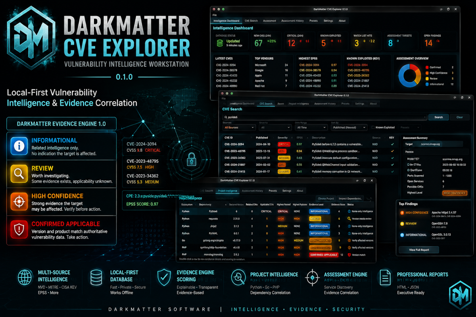476x317 pixels.
Task: Open the Severity 'All' dropdown
Action: click(274, 128)
